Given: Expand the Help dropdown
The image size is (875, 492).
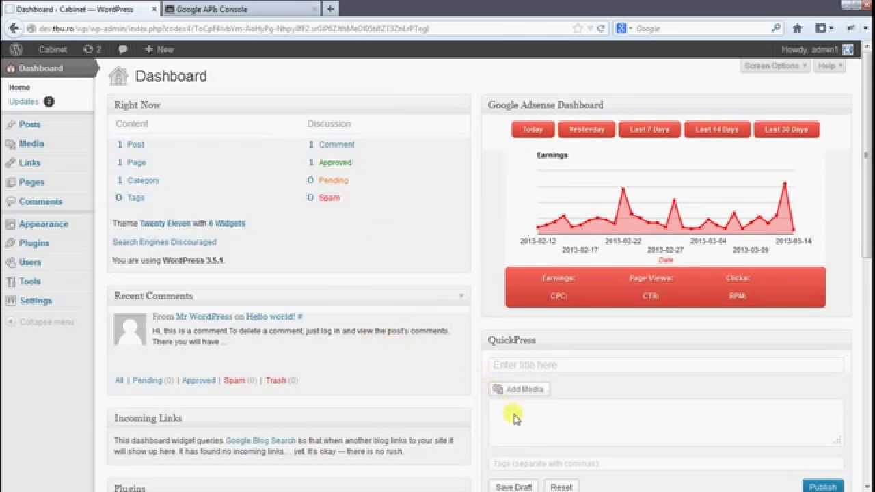Looking at the screenshot, I should click(x=830, y=66).
